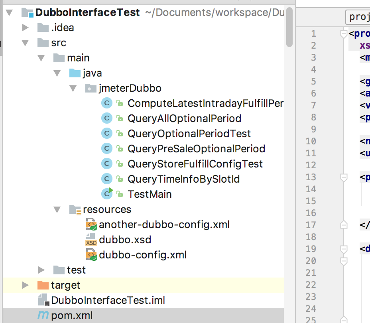Click public lock icon beside TestMain
This screenshot has width=370, height=323.
point(120,194)
